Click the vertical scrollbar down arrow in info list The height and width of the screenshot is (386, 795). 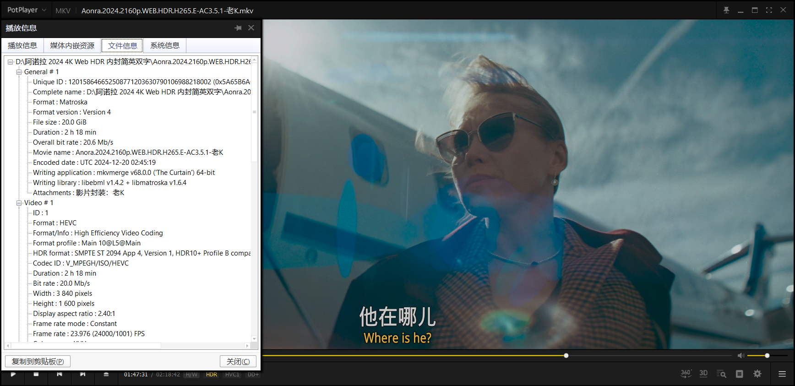click(254, 339)
